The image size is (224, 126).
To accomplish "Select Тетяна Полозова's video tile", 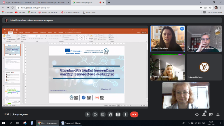I will click(168, 67).
